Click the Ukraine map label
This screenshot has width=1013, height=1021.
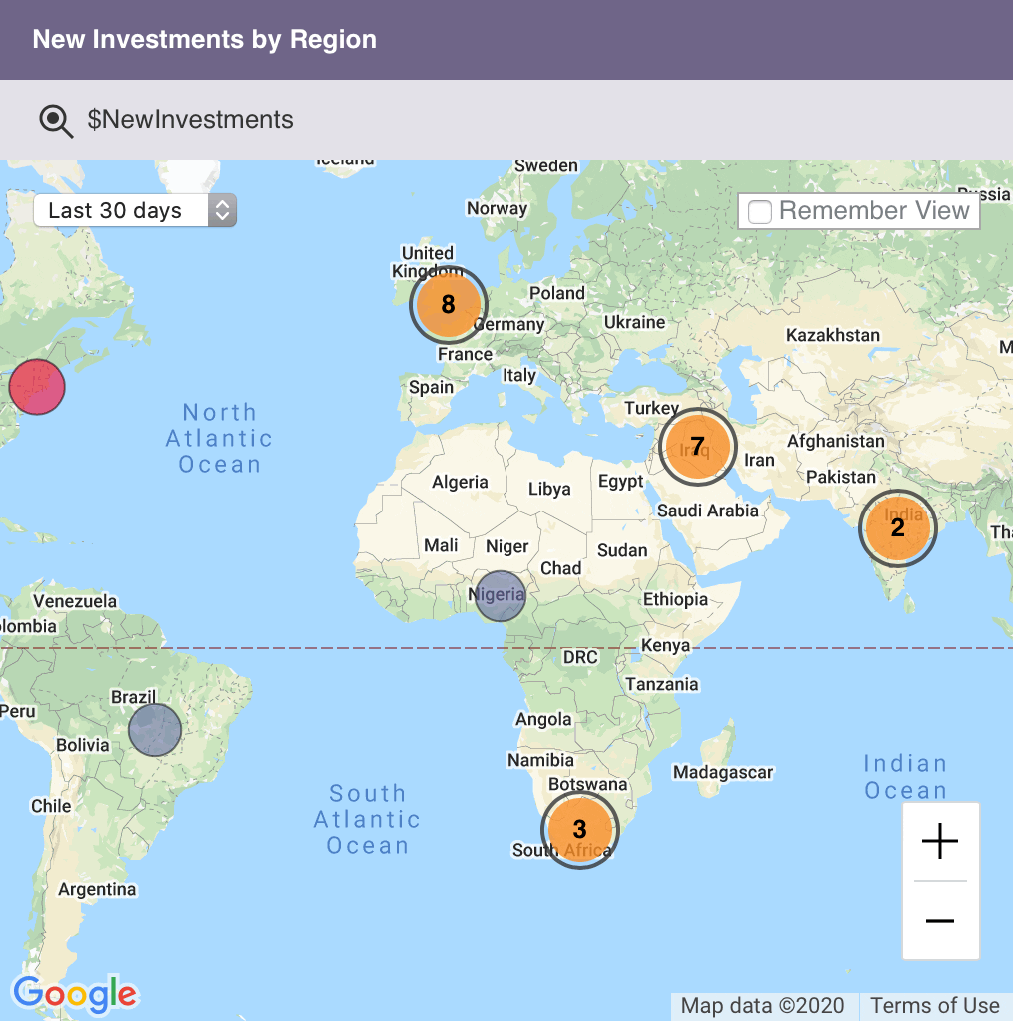634,323
